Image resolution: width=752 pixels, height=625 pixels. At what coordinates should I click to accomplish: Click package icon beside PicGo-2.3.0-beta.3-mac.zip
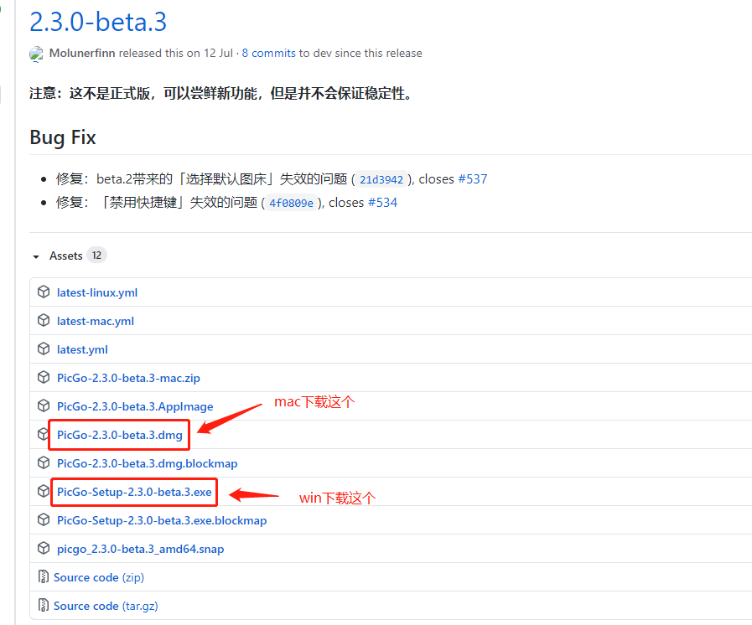coord(44,378)
